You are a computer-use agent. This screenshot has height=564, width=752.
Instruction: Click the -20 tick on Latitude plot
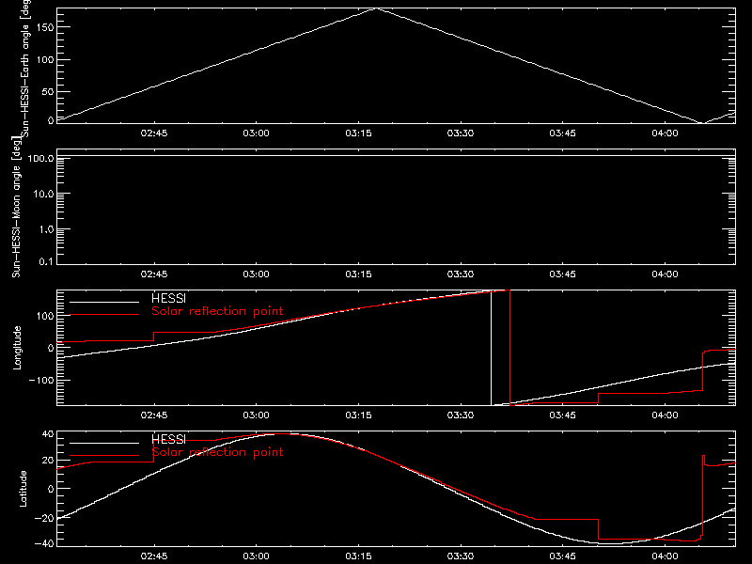44,518
